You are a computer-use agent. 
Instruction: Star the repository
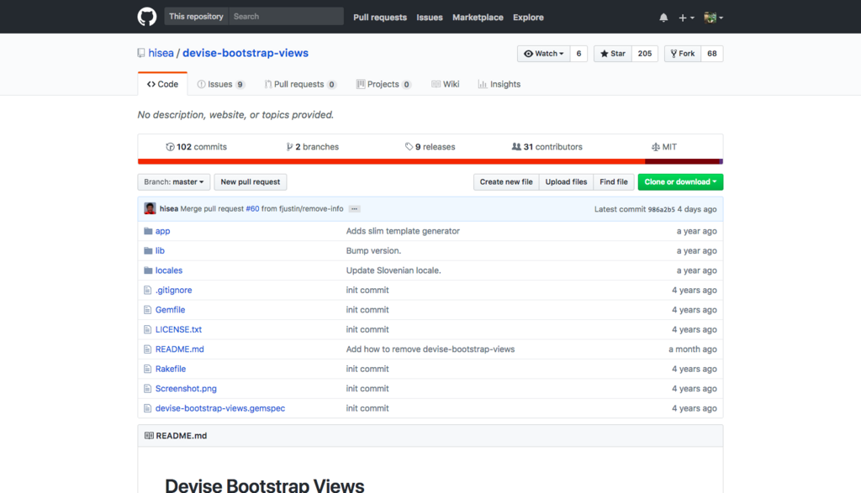coord(613,54)
